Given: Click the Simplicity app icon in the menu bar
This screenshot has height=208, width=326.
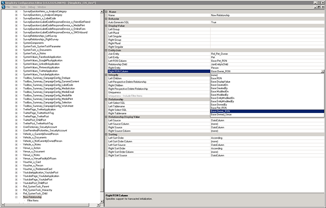Looking at the screenshot, I should click(x=3, y=7).
